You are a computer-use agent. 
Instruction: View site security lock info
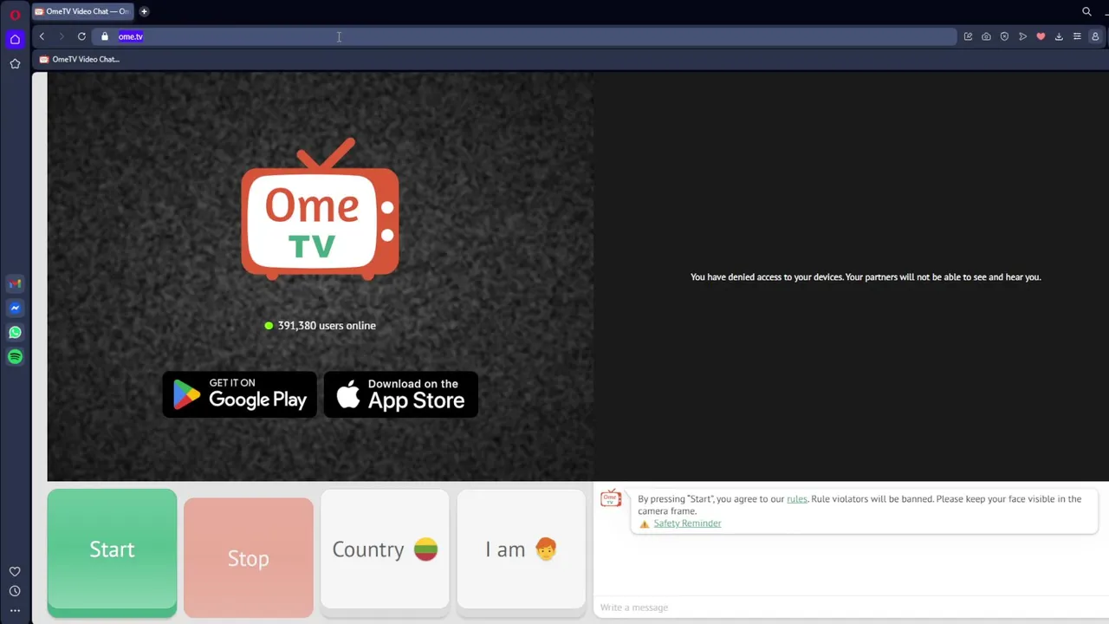[105, 36]
